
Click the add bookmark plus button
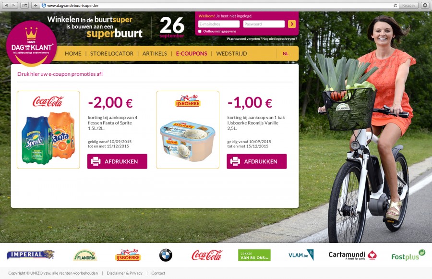(36, 5)
